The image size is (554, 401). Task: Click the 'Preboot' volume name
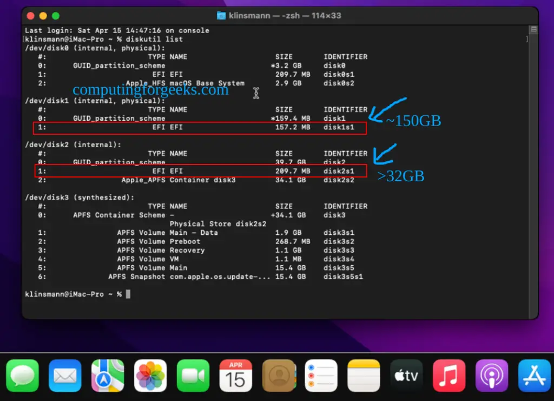pos(185,242)
